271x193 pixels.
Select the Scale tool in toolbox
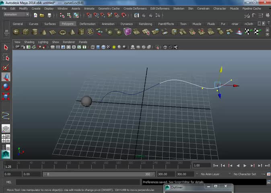[x=6, y=96]
